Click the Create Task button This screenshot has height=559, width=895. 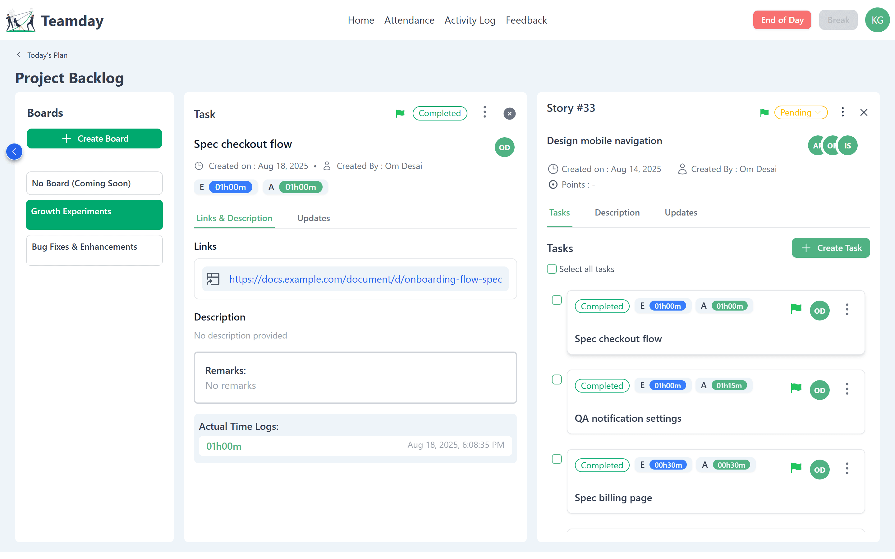coord(831,248)
